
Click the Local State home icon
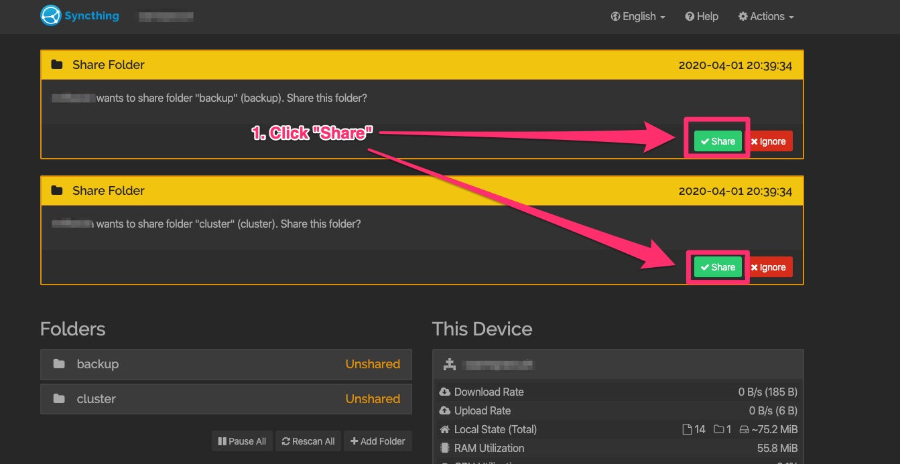coord(444,429)
